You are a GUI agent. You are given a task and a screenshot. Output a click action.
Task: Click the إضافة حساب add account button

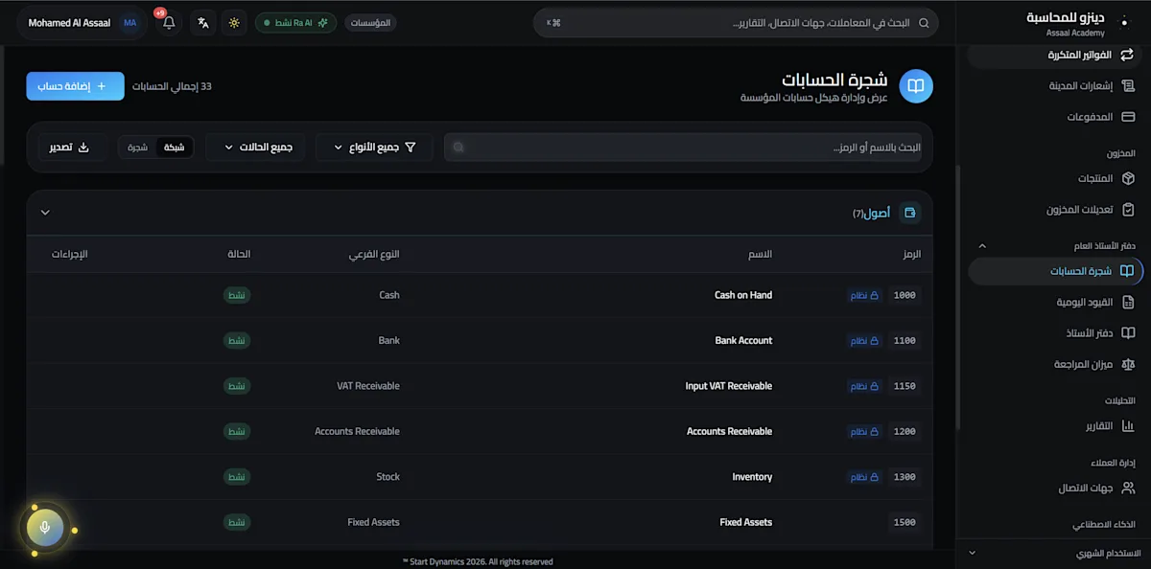[75, 86]
